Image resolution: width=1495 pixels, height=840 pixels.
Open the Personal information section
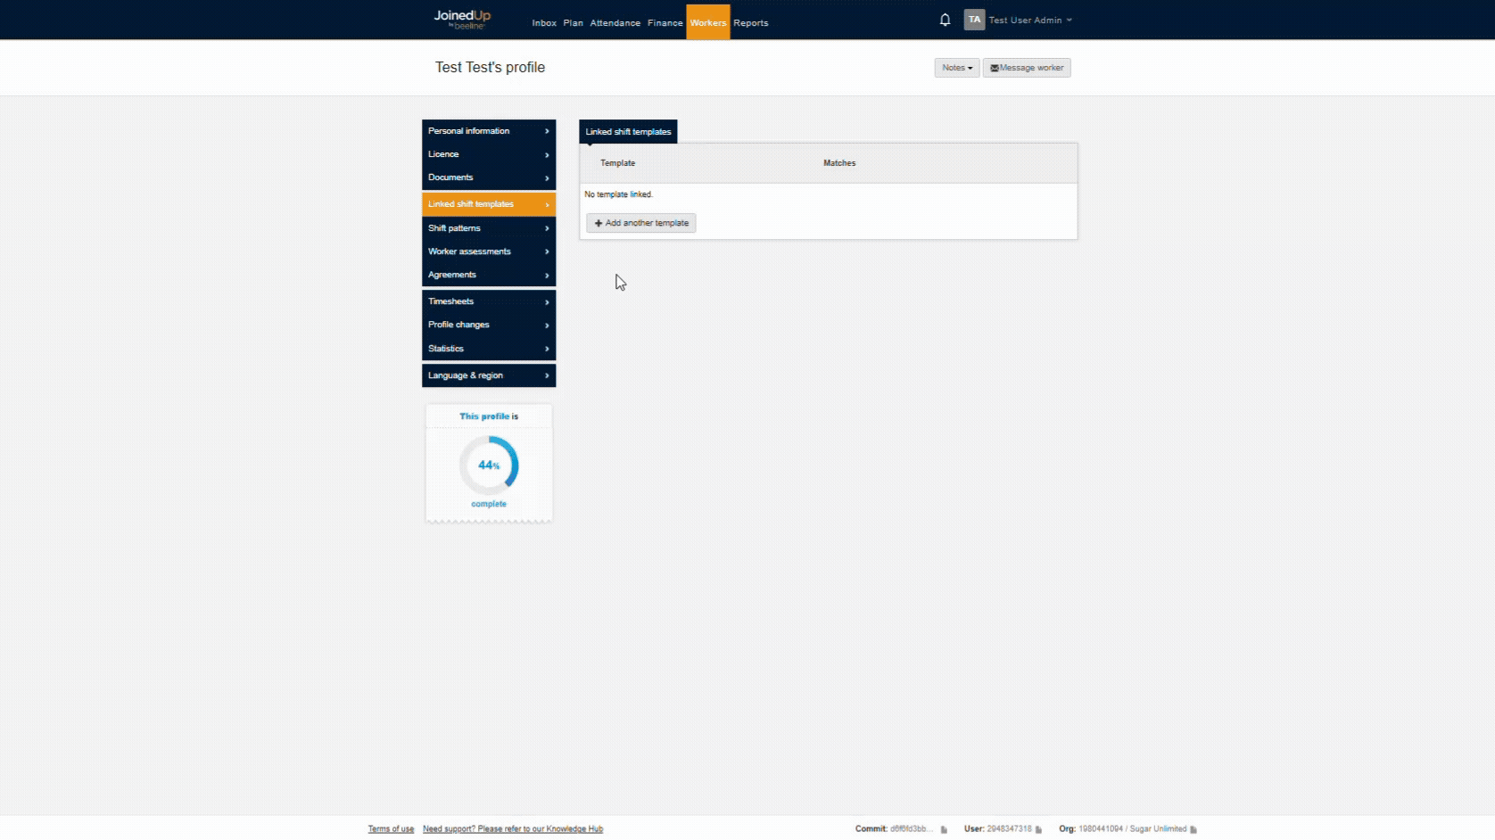click(x=488, y=131)
